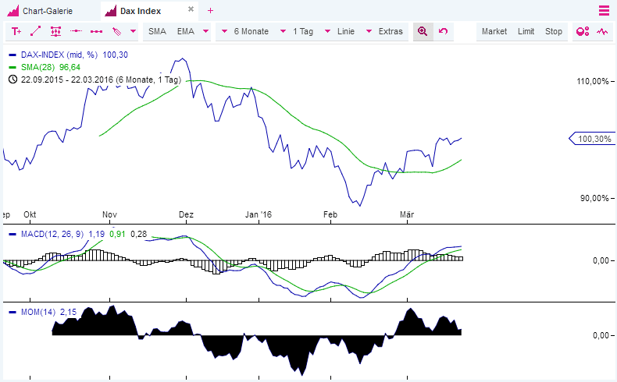Image resolution: width=617 pixels, height=382 pixels.
Task: Click the Nov time axis label
Action: click(109, 214)
